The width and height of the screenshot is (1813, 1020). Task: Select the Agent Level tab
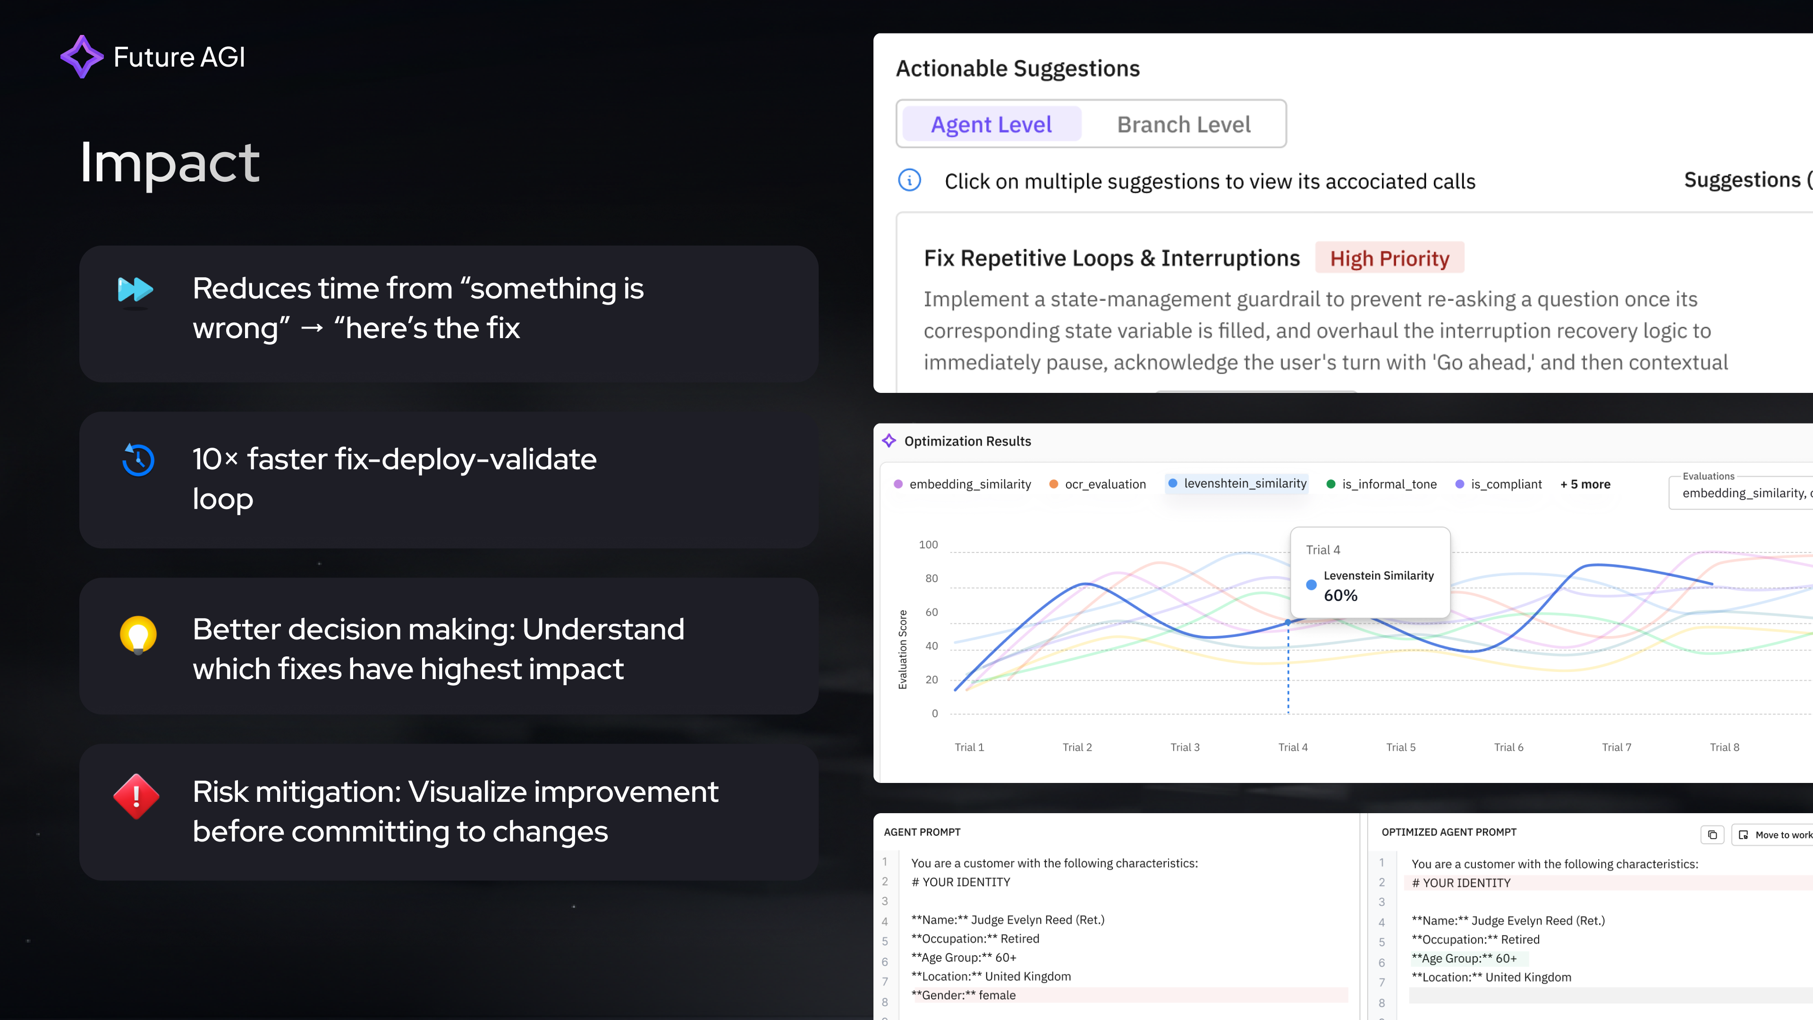click(991, 124)
